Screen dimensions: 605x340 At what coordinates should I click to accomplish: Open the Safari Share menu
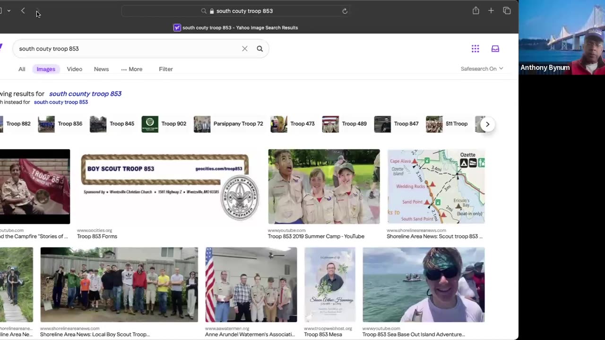click(476, 11)
